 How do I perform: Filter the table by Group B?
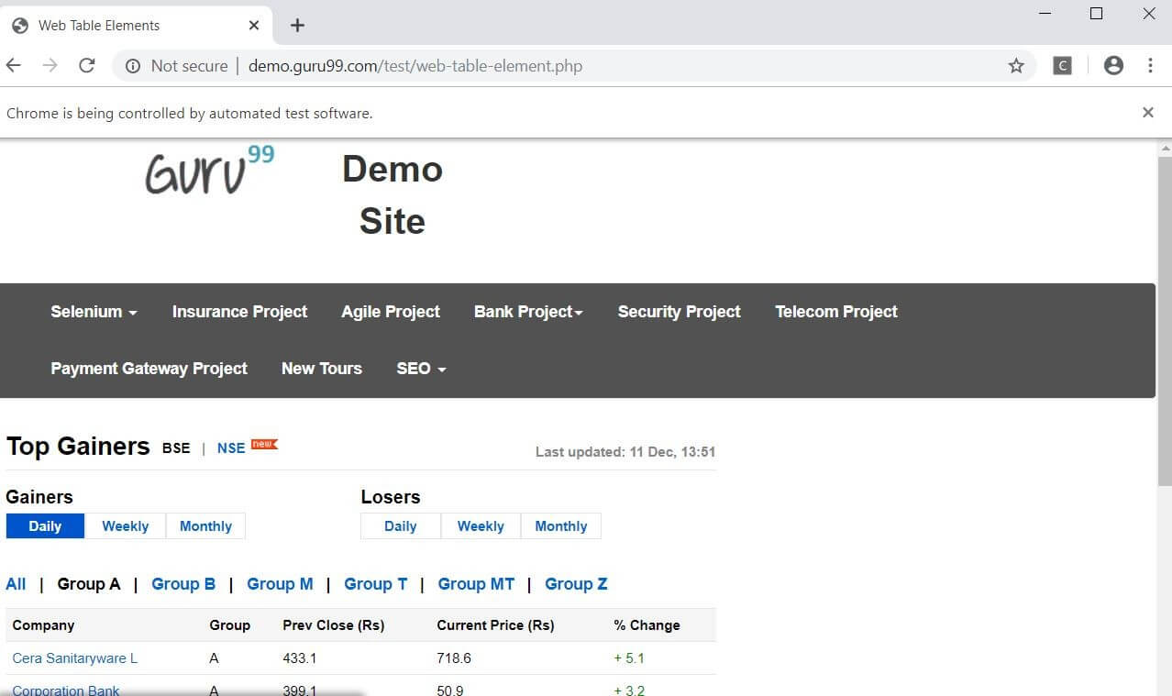pyautogui.click(x=183, y=584)
